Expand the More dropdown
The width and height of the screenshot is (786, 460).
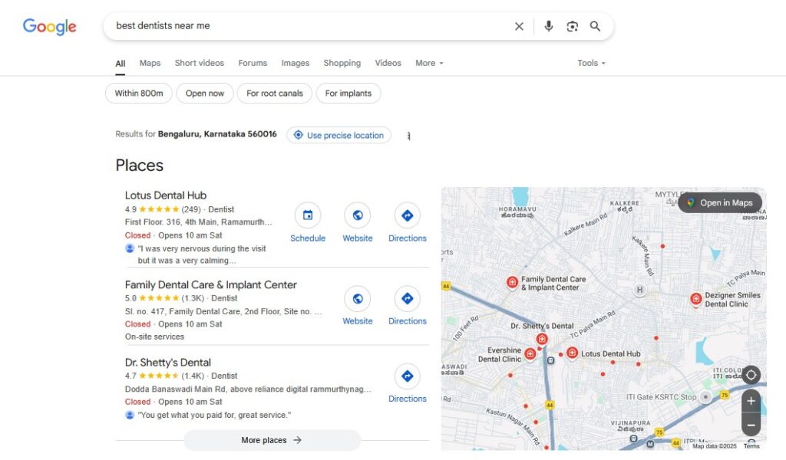tap(429, 63)
